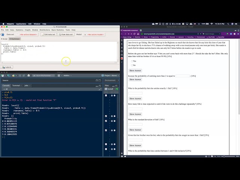
Task: Select the No radio button
Action: click(x=132, y=65)
